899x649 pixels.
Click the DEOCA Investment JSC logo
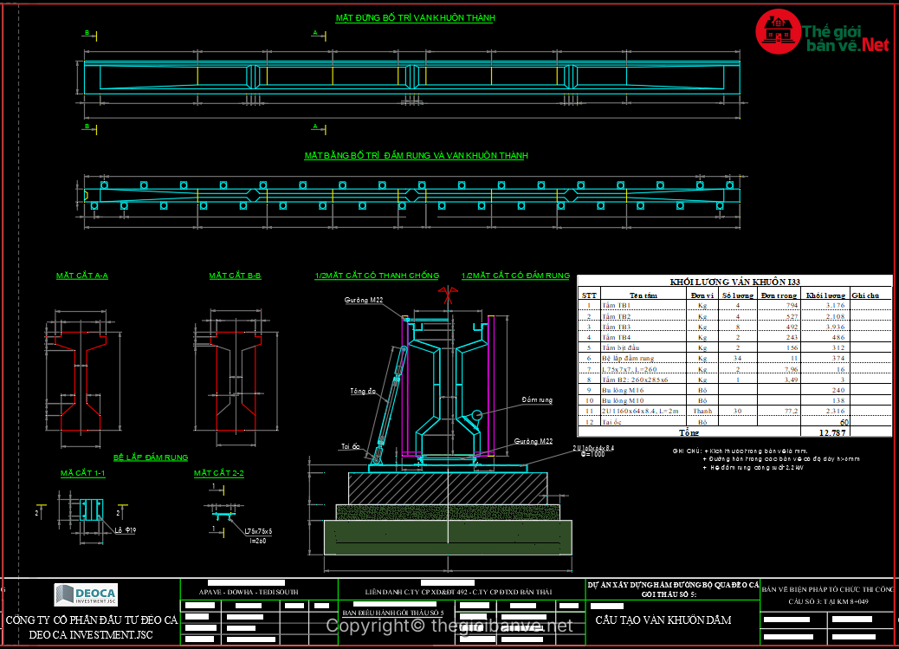(87, 594)
